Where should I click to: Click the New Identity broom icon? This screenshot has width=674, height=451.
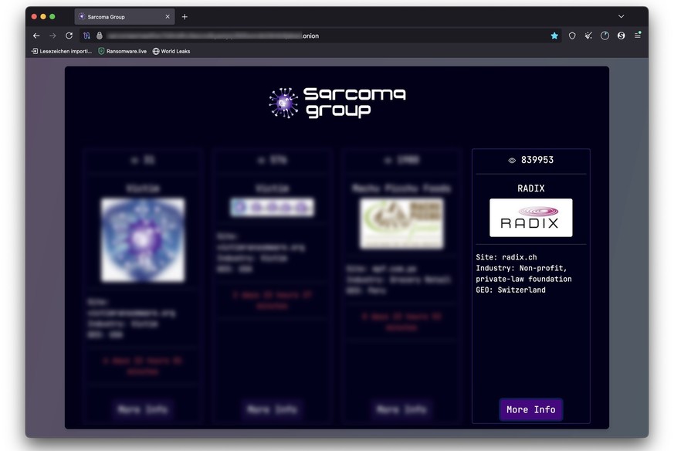[x=588, y=36]
